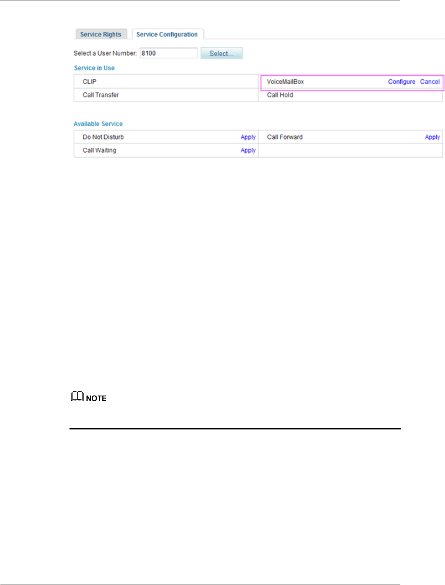The image size is (445, 585).
Task: Click the Service in Use heading
Action: point(94,68)
